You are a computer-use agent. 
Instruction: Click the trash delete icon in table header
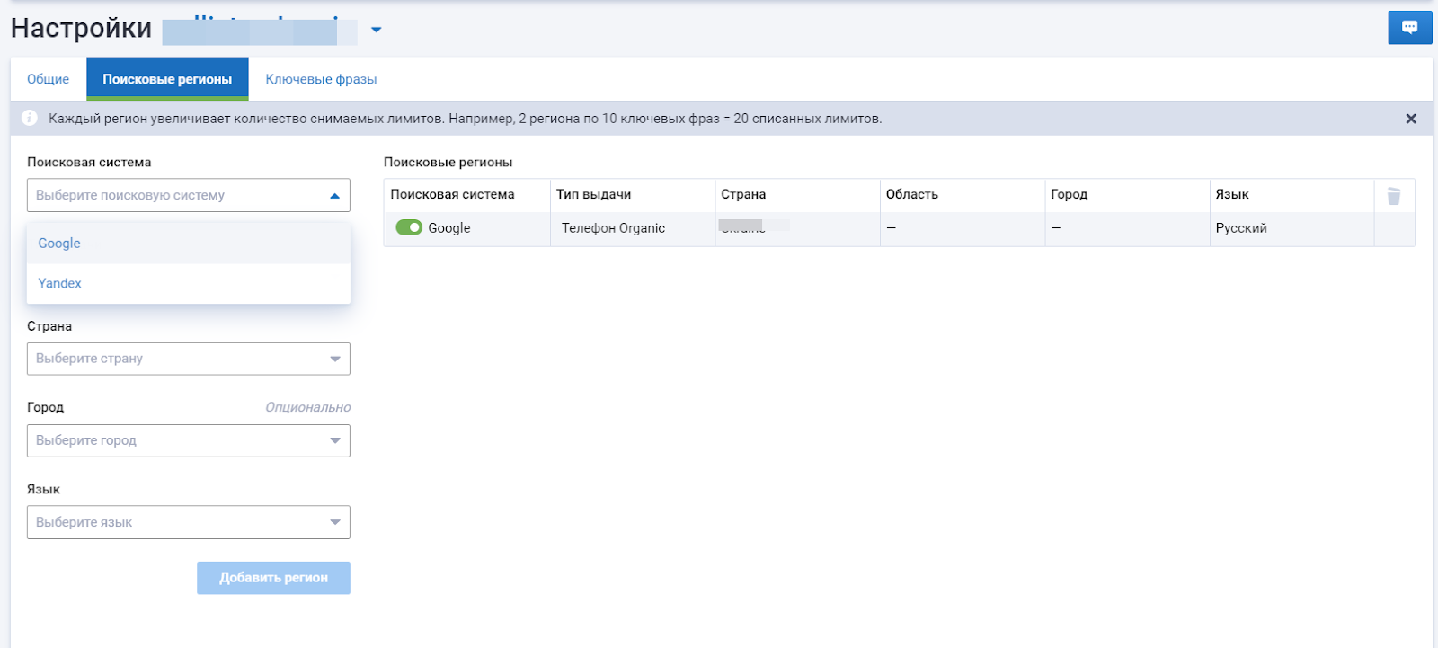[1393, 196]
